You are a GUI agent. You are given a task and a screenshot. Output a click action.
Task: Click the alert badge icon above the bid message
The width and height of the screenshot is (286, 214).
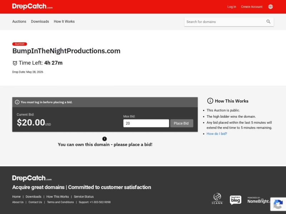pos(104,139)
